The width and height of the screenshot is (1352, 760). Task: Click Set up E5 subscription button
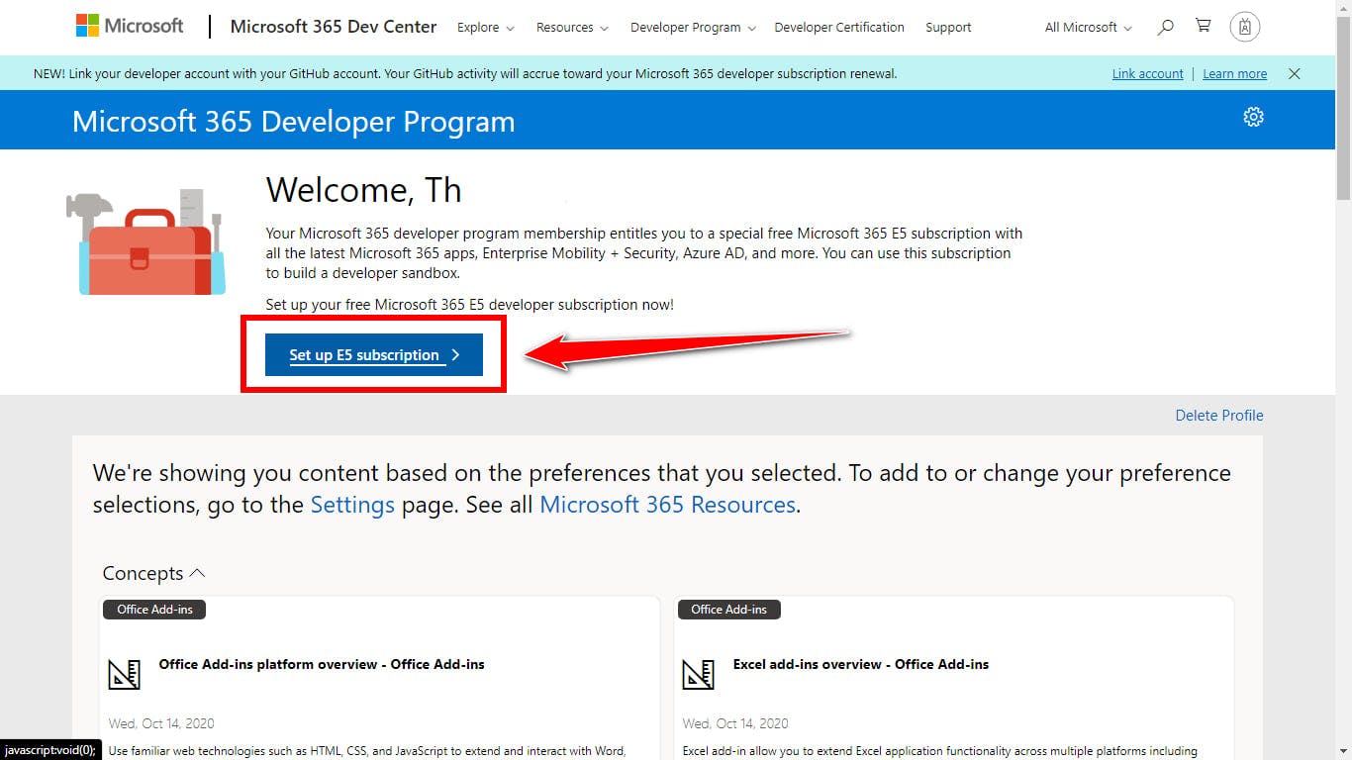pos(374,355)
